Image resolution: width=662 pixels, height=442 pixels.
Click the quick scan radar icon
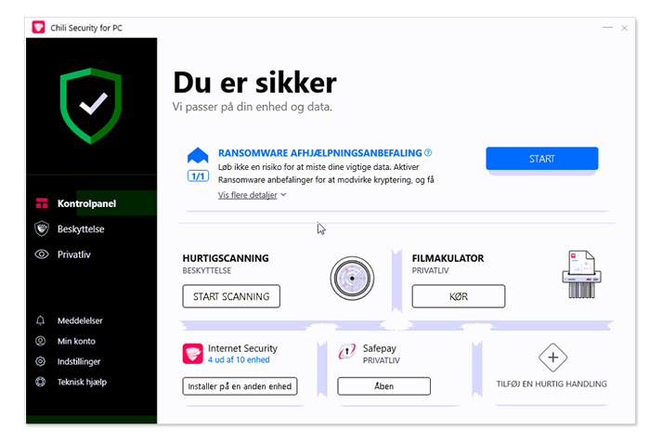[x=352, y=279]
